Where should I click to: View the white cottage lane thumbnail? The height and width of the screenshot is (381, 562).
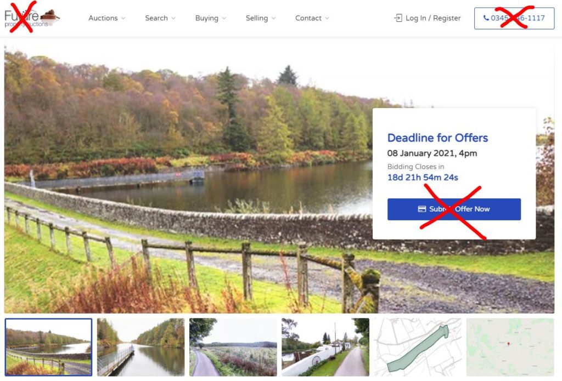point(325,347)
